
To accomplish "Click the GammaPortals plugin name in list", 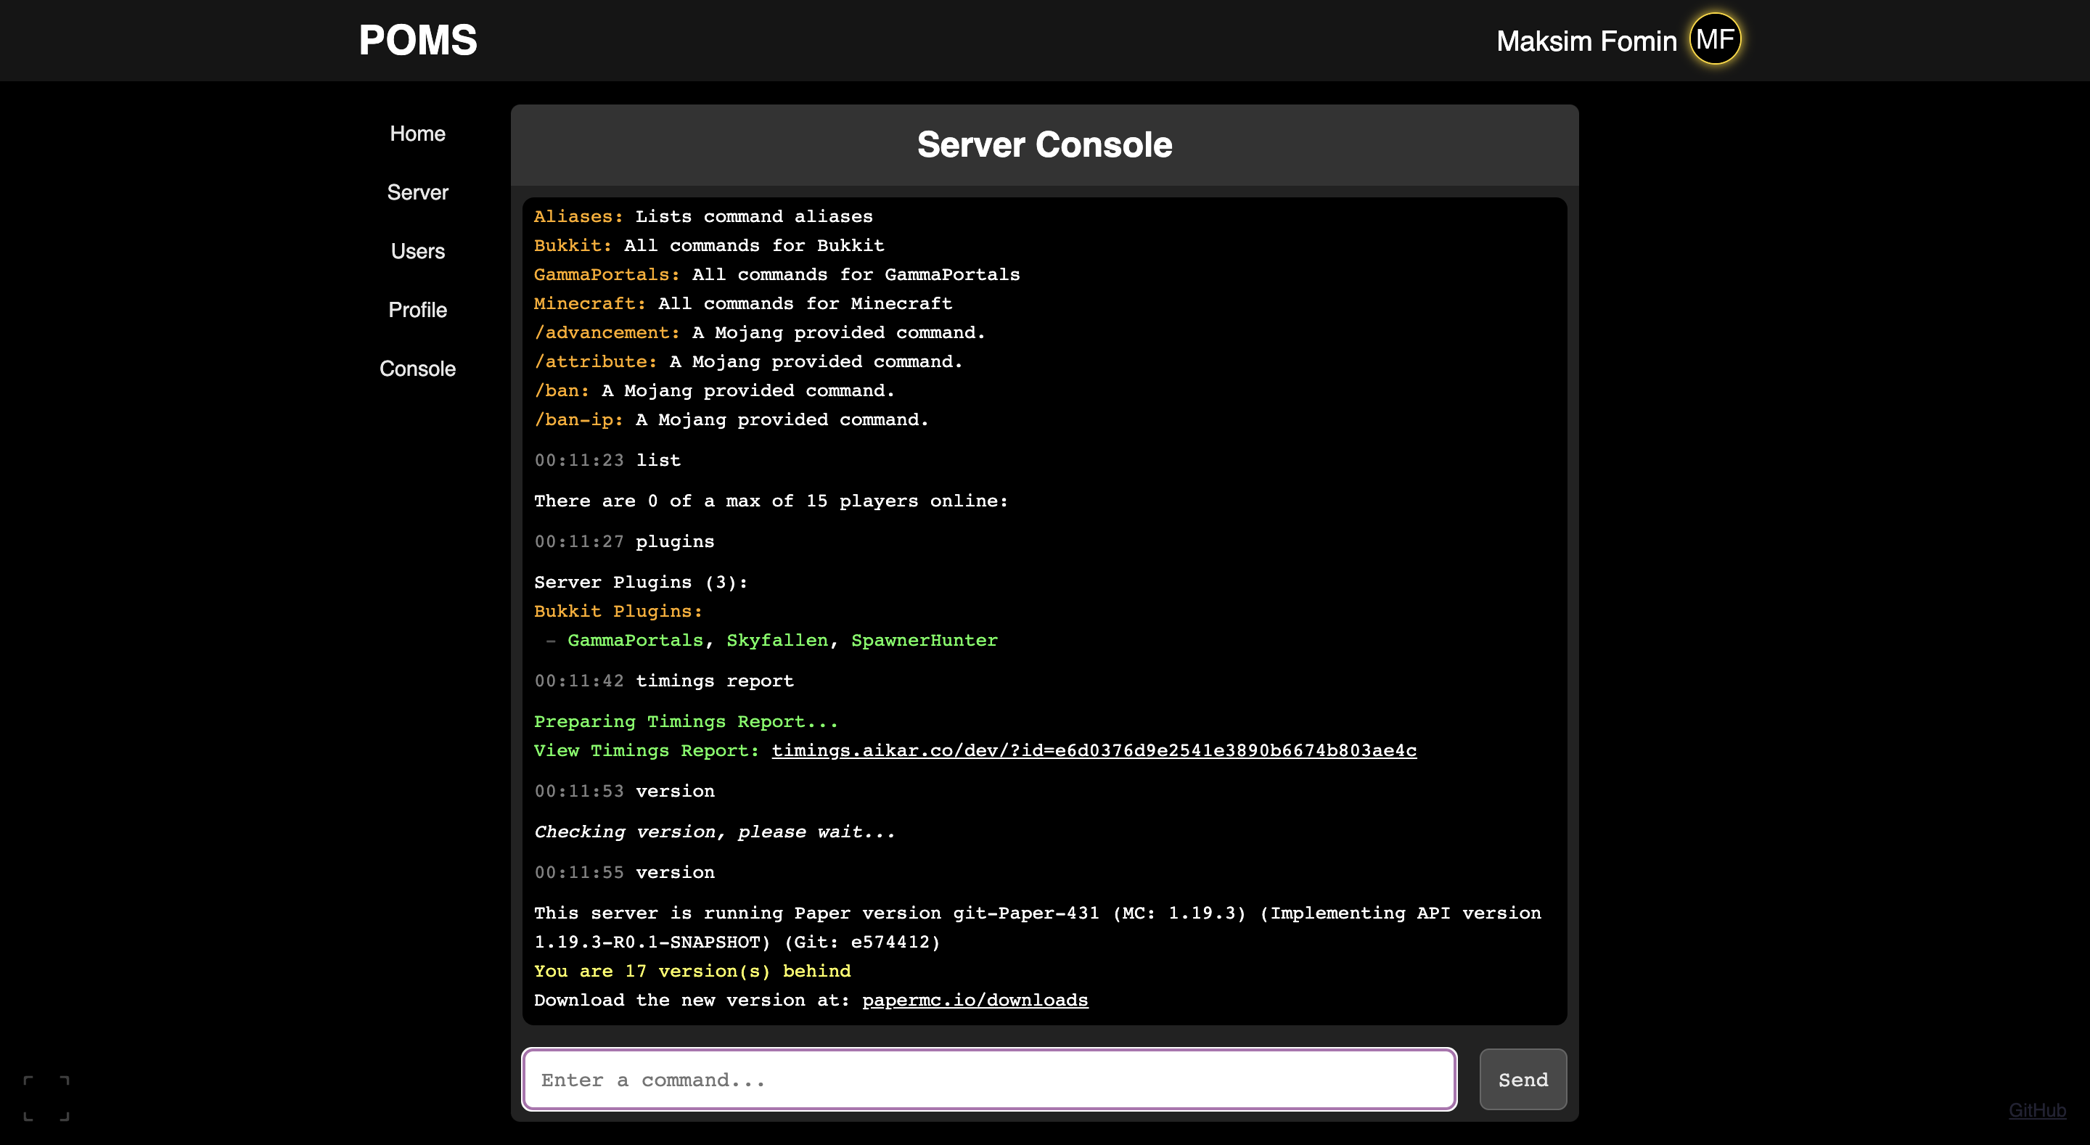I will click(x=635, y=640).
